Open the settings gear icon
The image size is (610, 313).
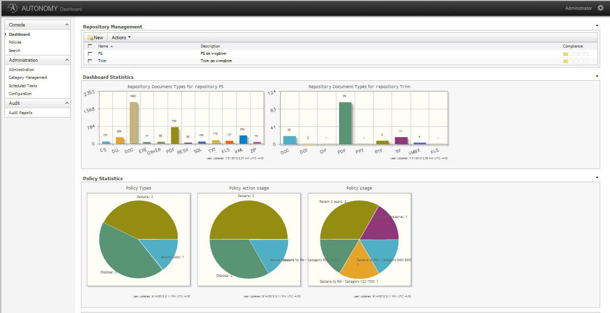click(601, 8)
